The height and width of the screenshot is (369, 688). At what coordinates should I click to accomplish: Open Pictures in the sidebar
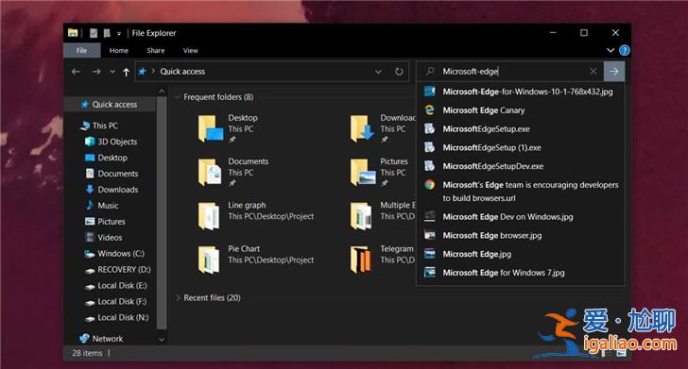pyautogui.click(x=106, y=222)
